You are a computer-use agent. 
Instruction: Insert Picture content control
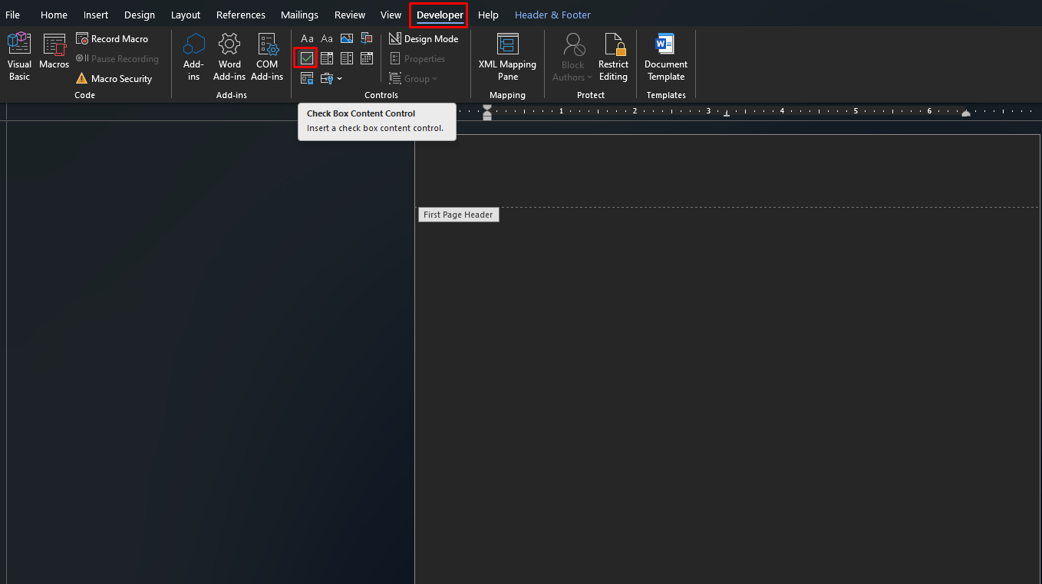[x=347, y=38]
